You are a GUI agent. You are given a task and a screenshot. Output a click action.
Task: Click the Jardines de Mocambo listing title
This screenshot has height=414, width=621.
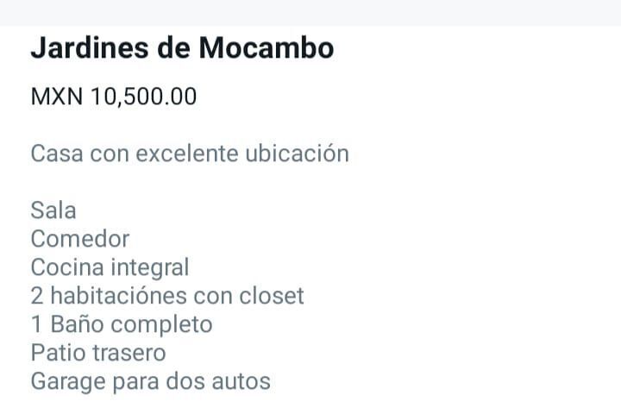182,48
